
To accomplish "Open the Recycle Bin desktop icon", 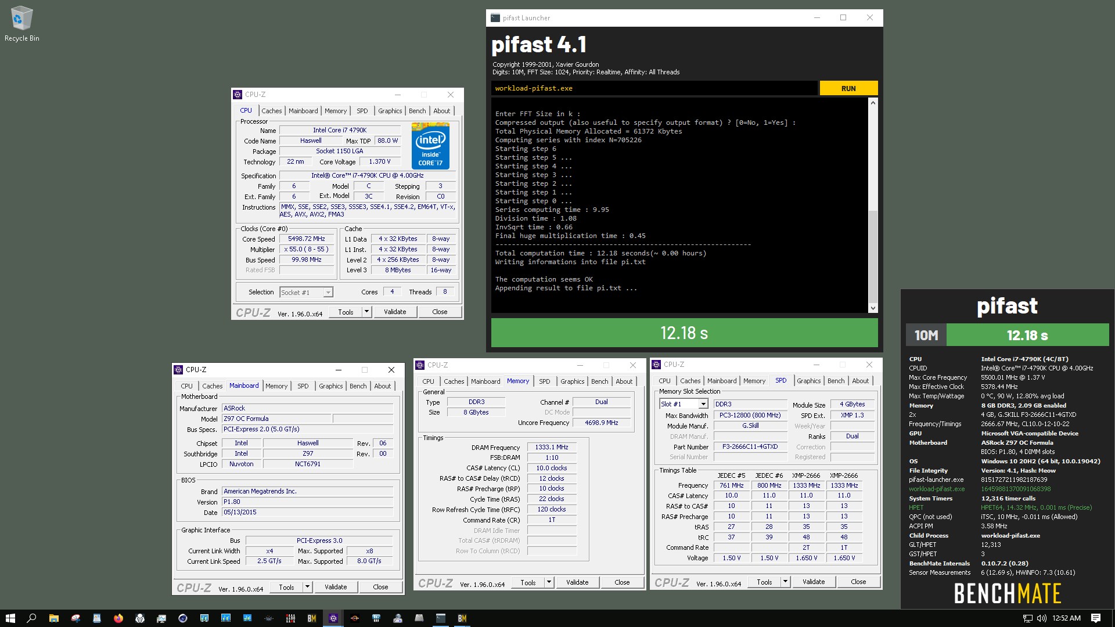I will (x=21, y=24).
